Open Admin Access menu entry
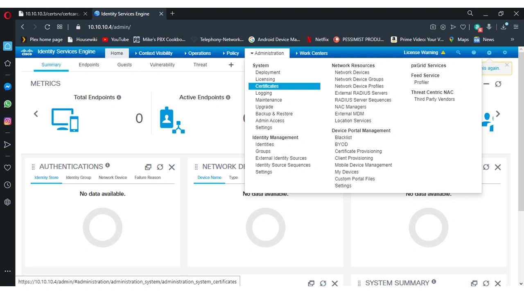The image size is (524, 294). pyautogui.click(x=270, y=120)
